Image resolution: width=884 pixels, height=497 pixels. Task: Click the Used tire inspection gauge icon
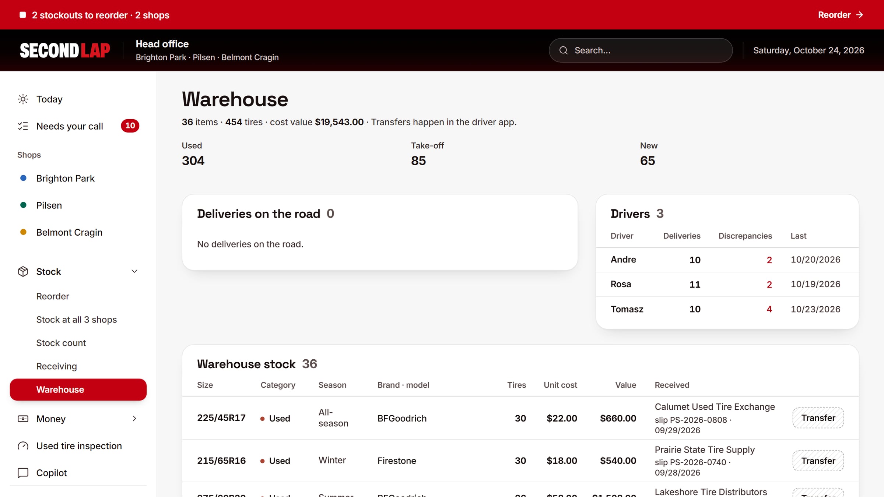click(23, 446)
